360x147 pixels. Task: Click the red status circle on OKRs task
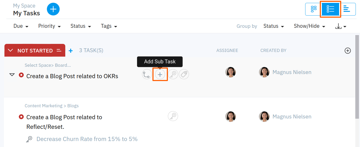(21, 75)
